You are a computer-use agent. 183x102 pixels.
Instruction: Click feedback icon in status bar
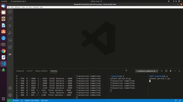coord(176,101)
